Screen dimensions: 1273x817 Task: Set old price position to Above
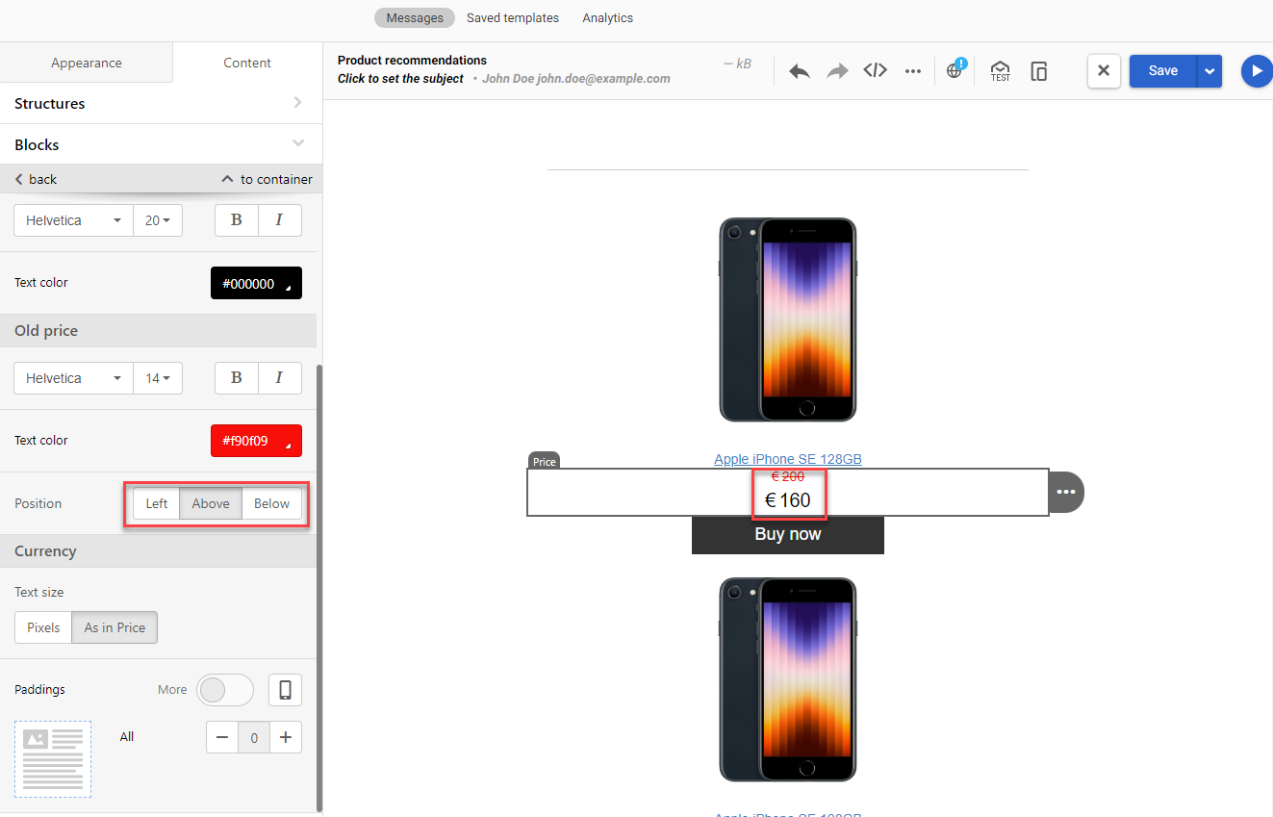tap(211, 503)
